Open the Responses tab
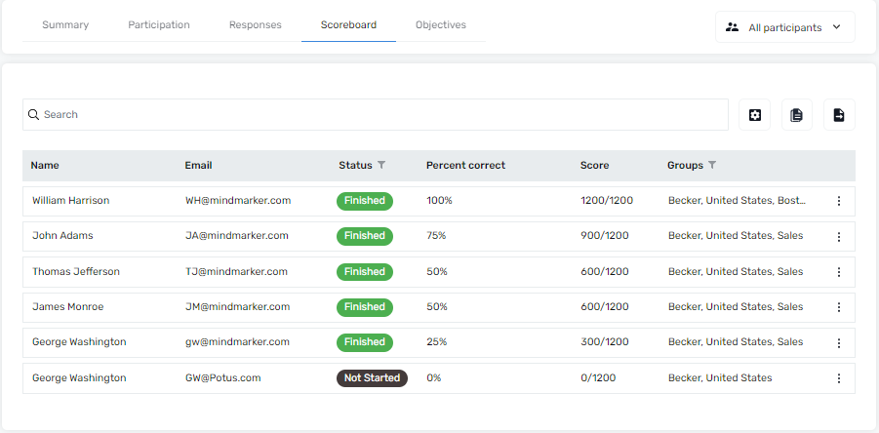879x433 pixels. [x=255, y=25]
